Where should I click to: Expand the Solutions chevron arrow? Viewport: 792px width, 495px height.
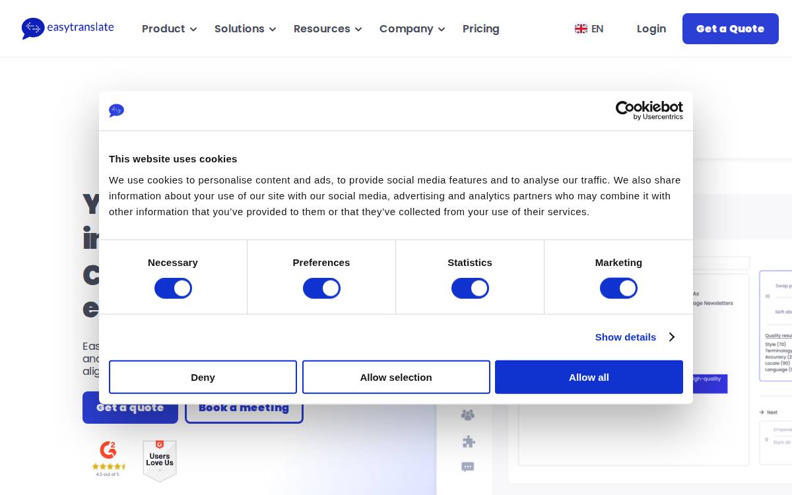pos(273,30)
